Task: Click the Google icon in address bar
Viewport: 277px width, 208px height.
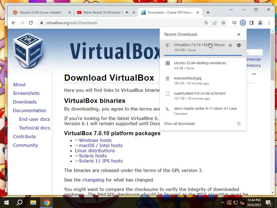Action: [x=206, y=23]
